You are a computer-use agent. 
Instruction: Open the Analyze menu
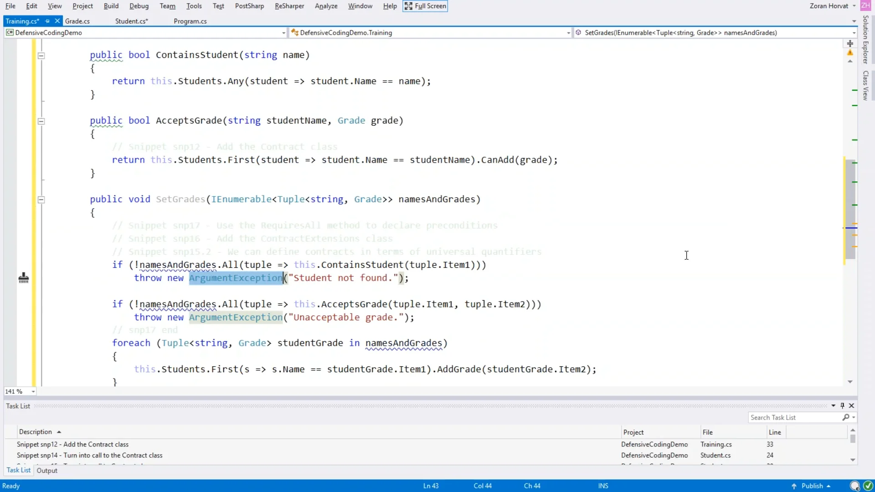[x=326, y=6]
